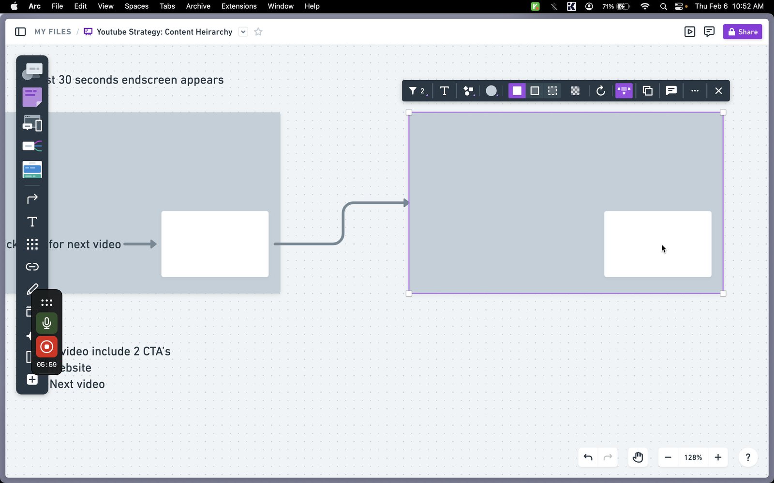Image resolution: width=774 pixels, height=483 pixels.
Task: Pick the sections/table tool in sidebar
Action: [x=32, y=170]
